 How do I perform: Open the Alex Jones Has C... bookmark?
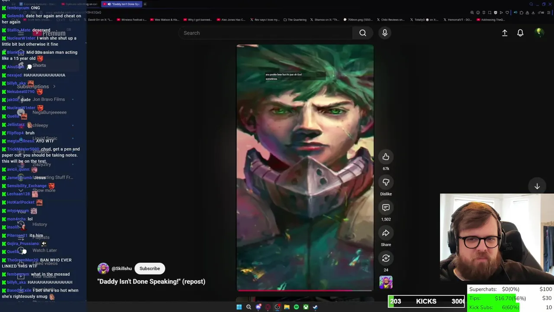(231, 19)
